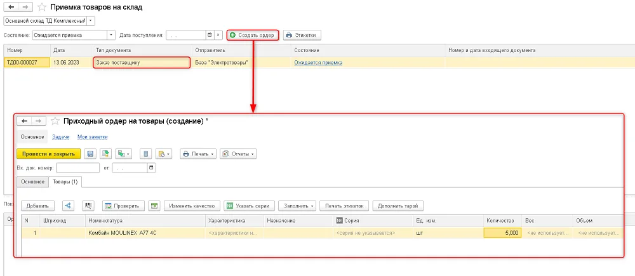The width and height of the screenshot is (635, 276).
Task: Sort by Тип документа column header
Action: (142, 50)
